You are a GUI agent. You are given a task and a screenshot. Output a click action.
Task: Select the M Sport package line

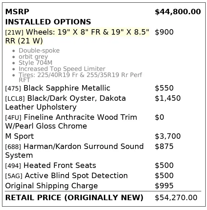pos(19,136)
